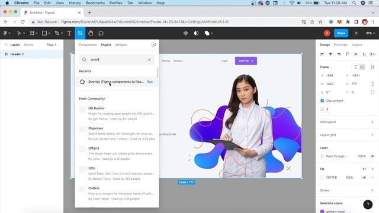
Task: Click the Resize to fit icon
Action: [x=372, y=67]
